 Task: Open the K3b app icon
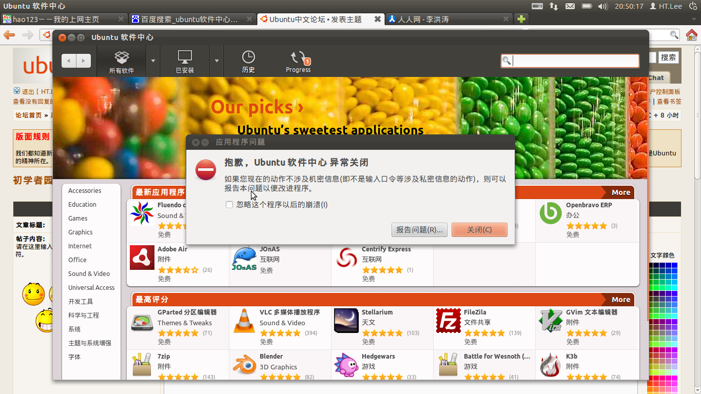click(551, 365)
